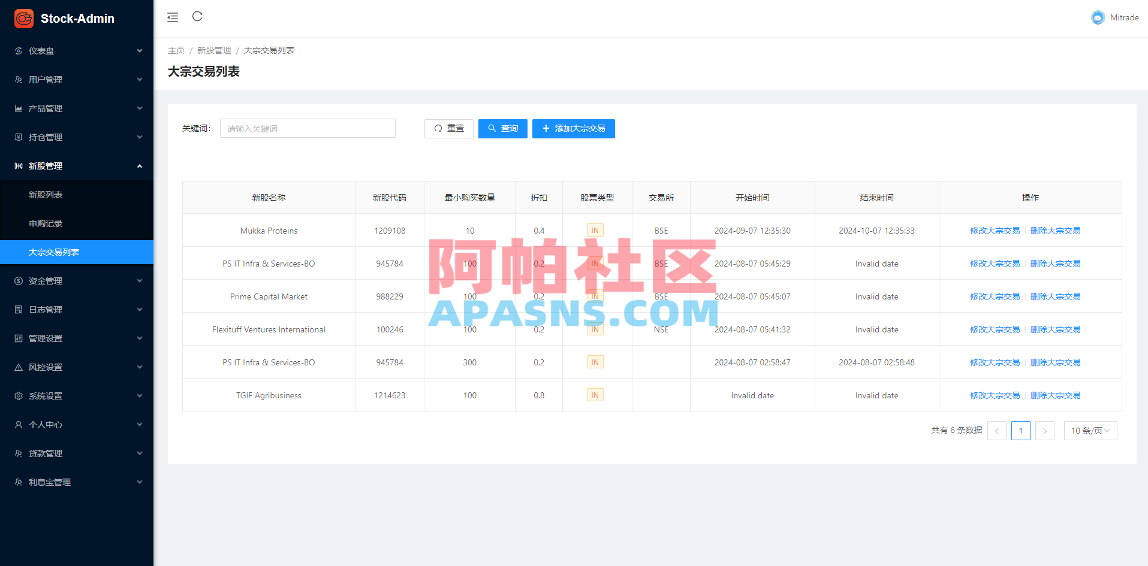Click the 删除大宗交易 link for TGIF Agribusiness

(1055, 395)
